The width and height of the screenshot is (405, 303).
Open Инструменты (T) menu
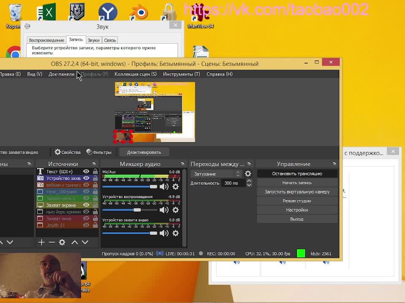(x=181, y=74)
